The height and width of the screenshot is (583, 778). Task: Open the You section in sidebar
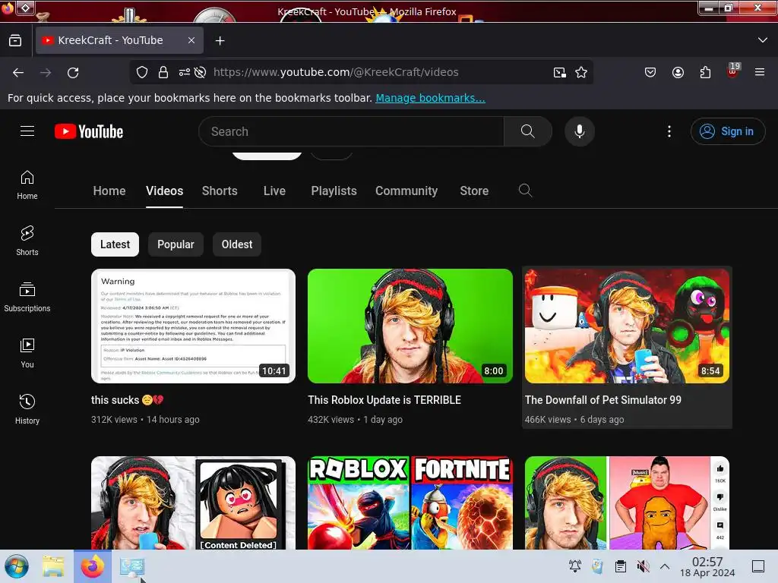click(x=27, y=354)
